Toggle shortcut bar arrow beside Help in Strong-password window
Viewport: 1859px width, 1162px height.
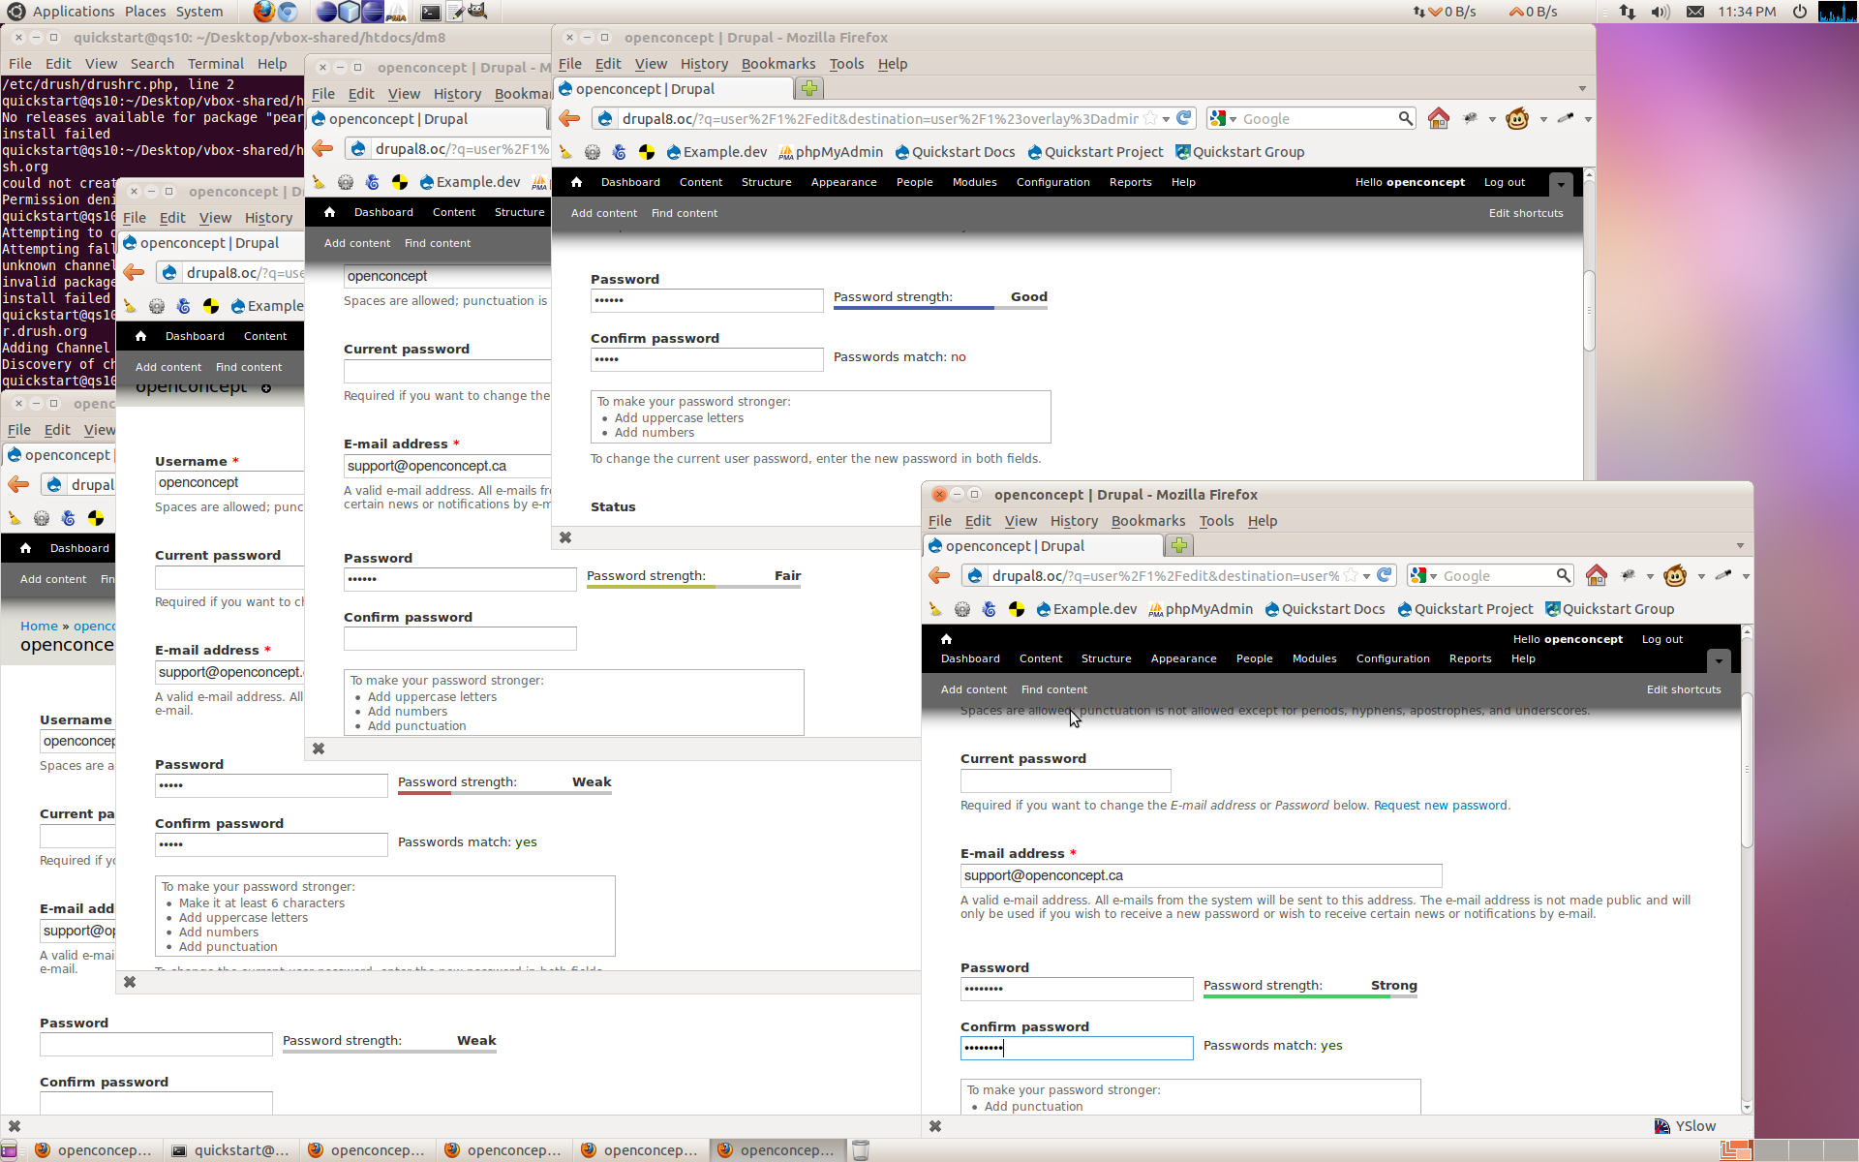pos(1719,661)
